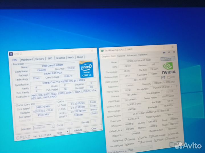The width and height of the screenshot is (205, 153).
Task: Switch to the About tab in CPU-Z
Action: (x=80, y=57)
